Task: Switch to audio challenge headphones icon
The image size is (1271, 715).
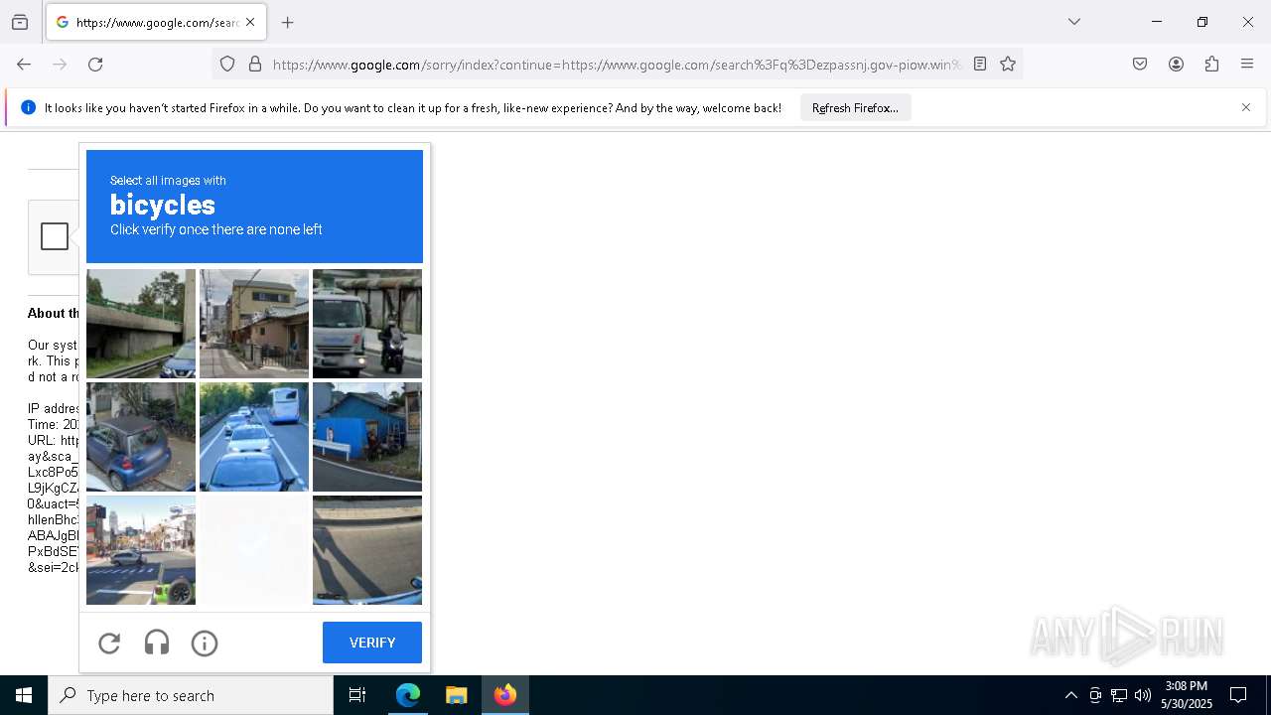Action: point(157,643)
